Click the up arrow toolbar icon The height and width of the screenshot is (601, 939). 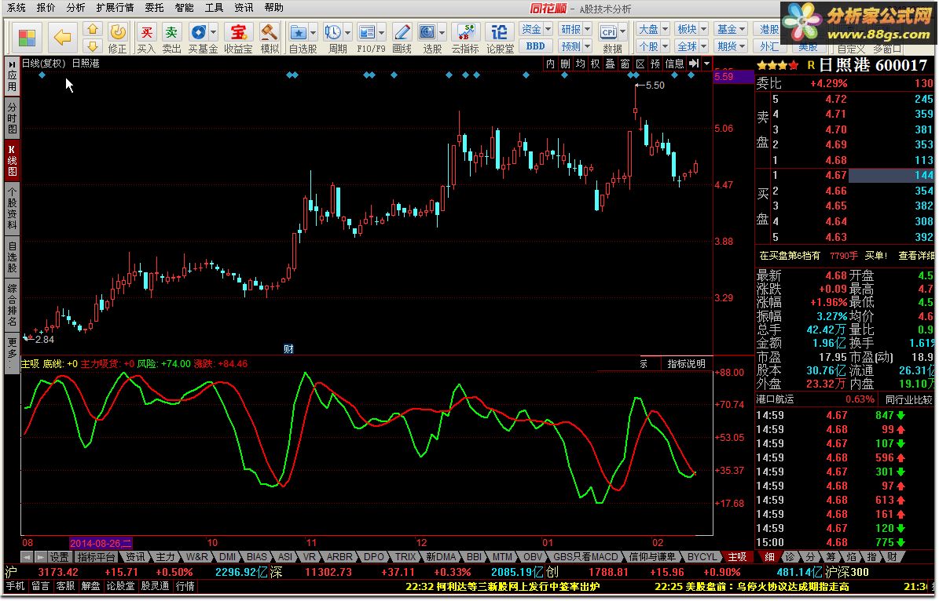click(92, 29)
